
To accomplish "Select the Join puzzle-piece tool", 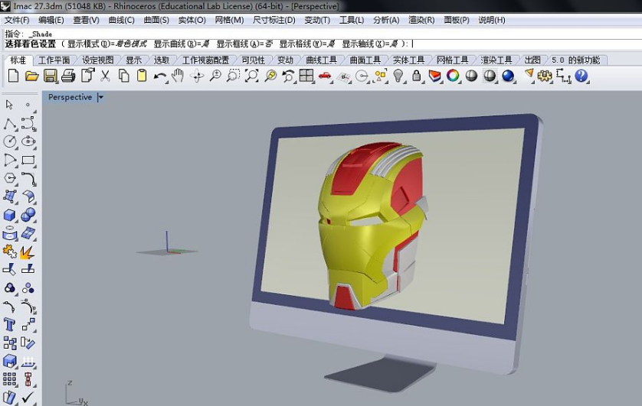I will coord(10,252).
